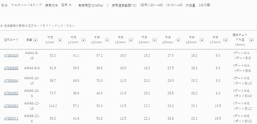Follow the 47083644 order code link
Viewport: 257px width, 124px height.
(x=11, y=81)
